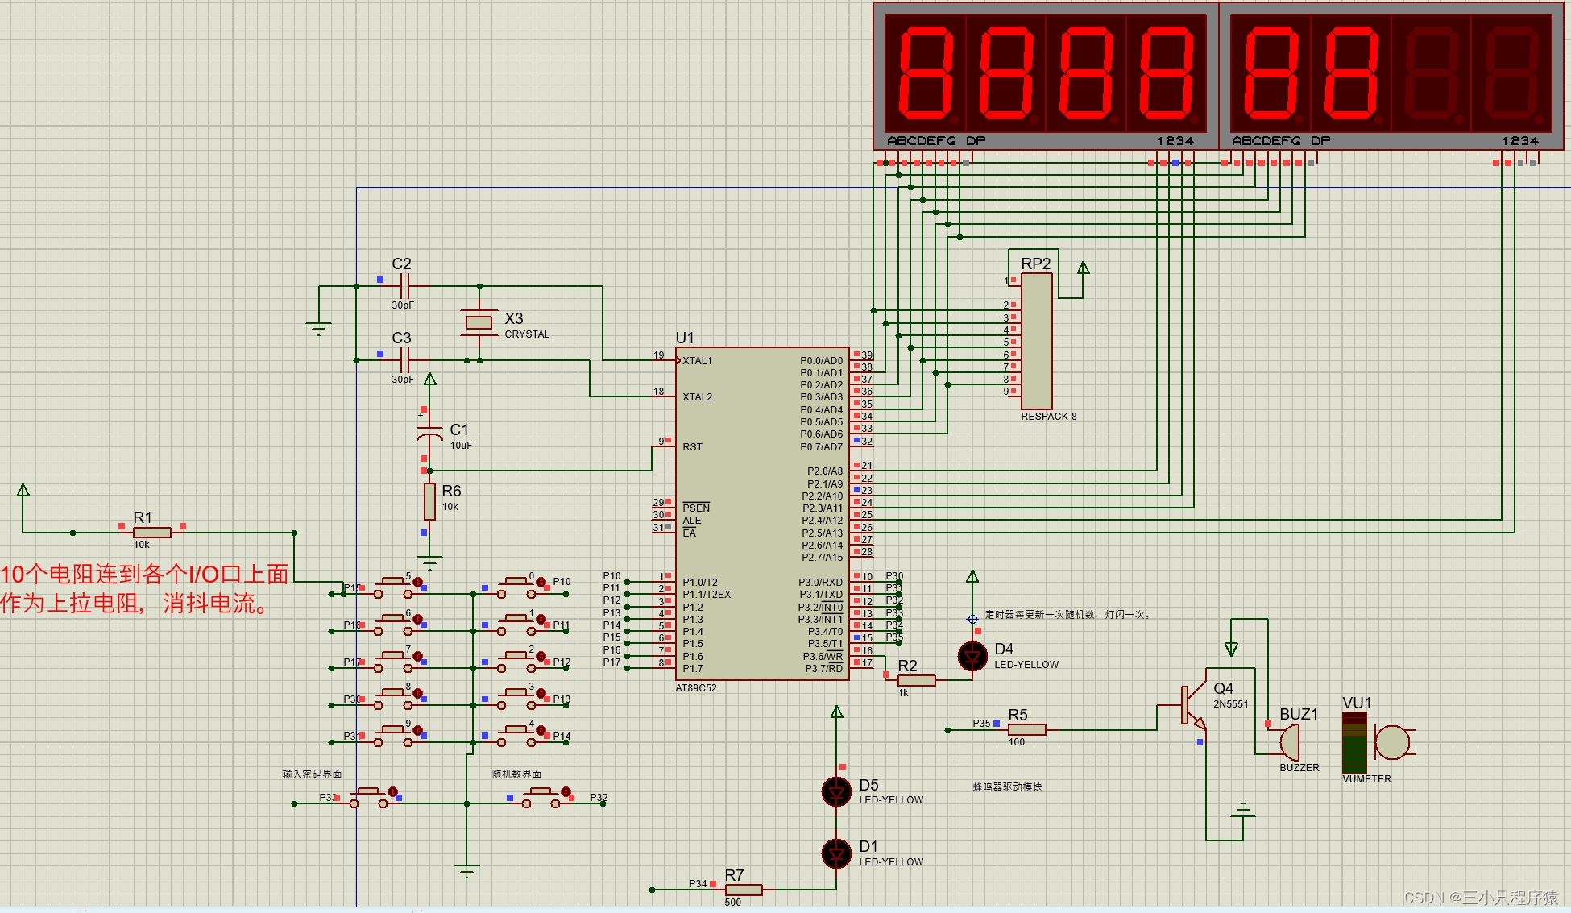Toggle the latch dot on button 3
The height and width of the screenshot is (913, 1571).
pos(541,694)
